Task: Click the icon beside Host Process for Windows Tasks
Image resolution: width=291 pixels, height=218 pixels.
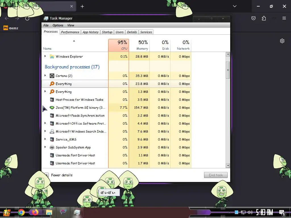Action: [x=52, y=100]
